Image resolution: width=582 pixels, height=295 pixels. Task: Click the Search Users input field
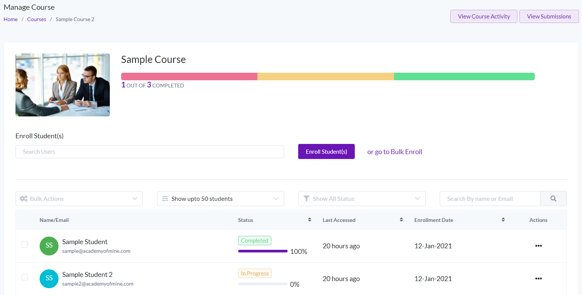tap(149, 151)
